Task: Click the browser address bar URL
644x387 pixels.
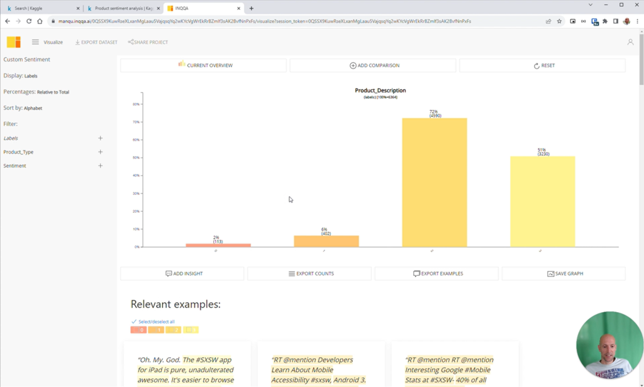Action: [265, 21]
